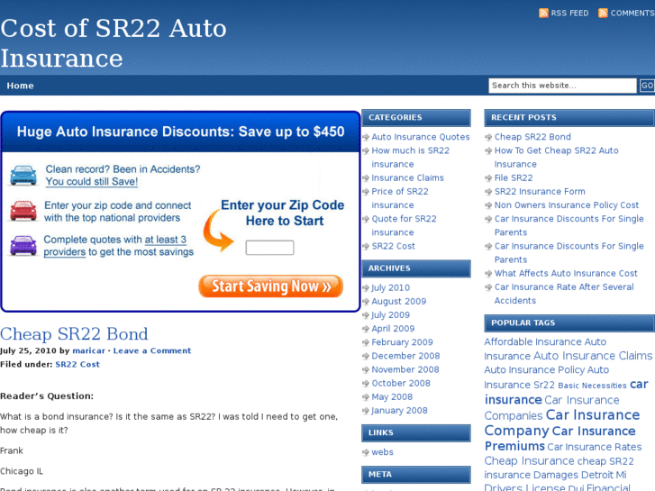Click Car Insurance Company tag

tap(562, 423)
